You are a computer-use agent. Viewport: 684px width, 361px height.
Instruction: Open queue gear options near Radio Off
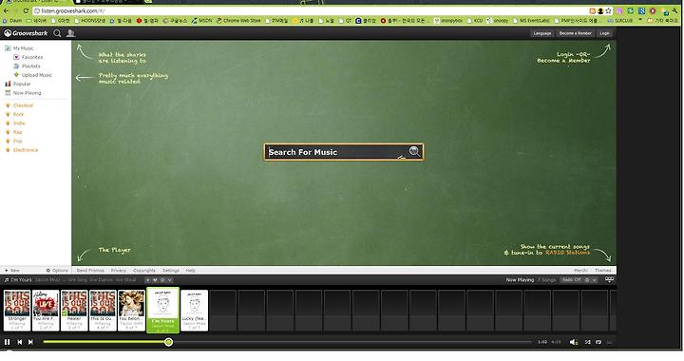[587, 280]
